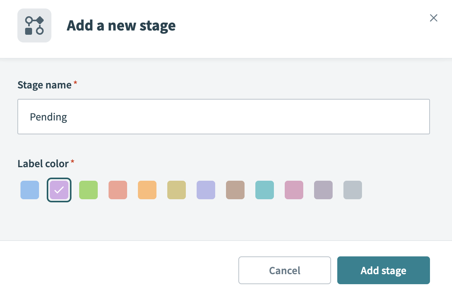
Task: Click the Stage name field label
Action: (x=44, y=85)
